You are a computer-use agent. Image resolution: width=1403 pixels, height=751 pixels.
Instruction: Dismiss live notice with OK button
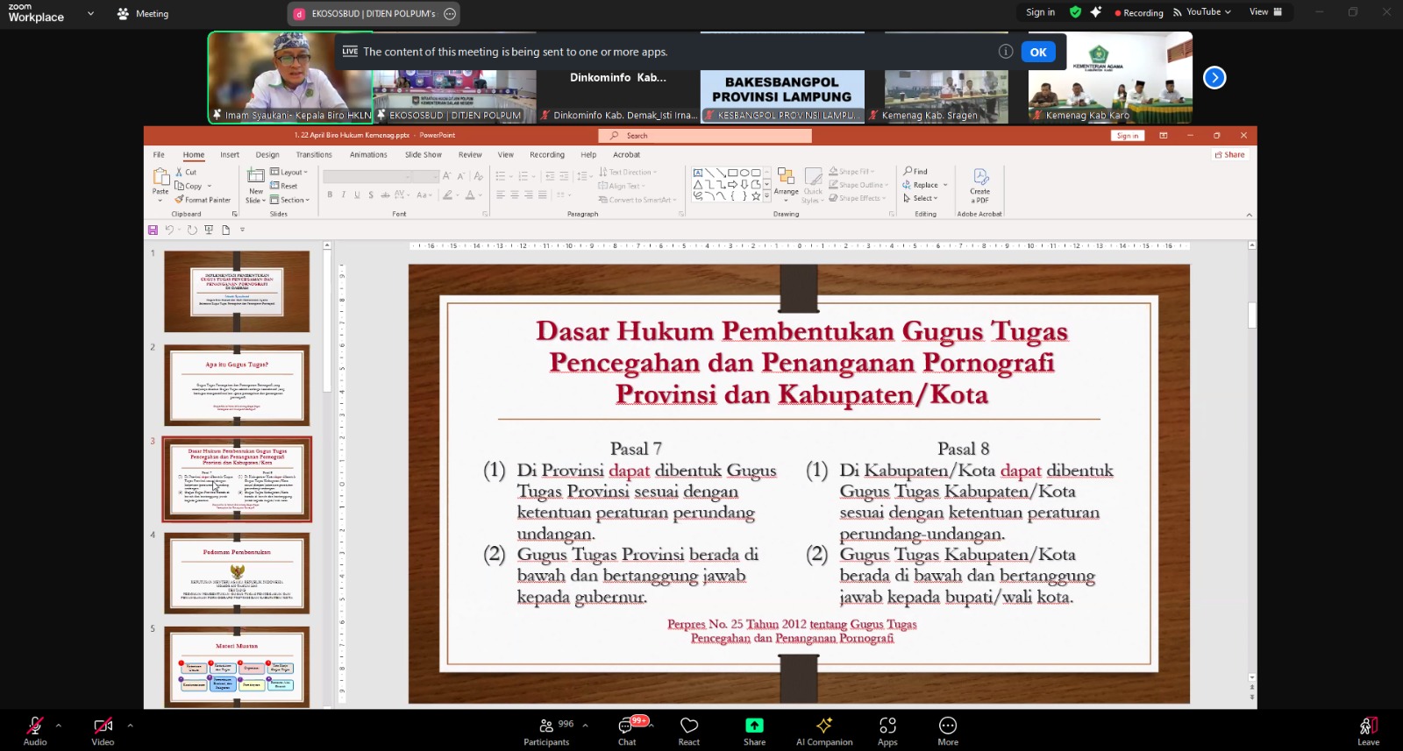pos(1038,53)
